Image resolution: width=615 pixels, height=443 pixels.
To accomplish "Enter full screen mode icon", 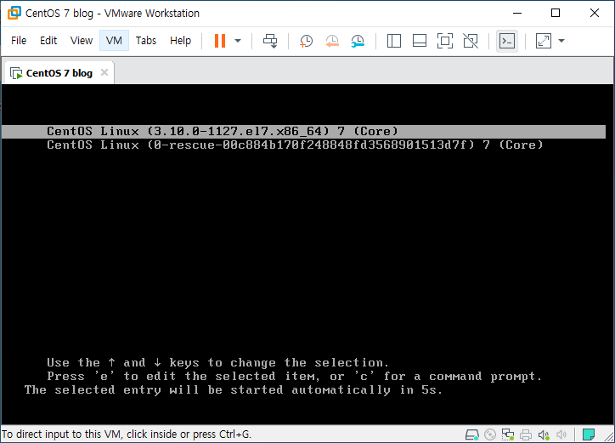I will point(445,41).
